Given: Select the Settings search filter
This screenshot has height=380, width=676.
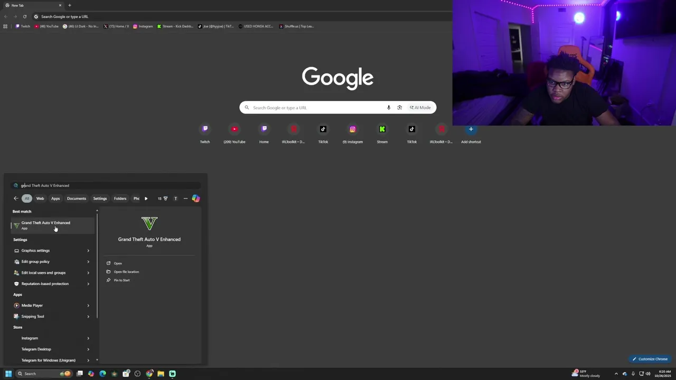Looking at the screenshot, I should pos(100,198).
